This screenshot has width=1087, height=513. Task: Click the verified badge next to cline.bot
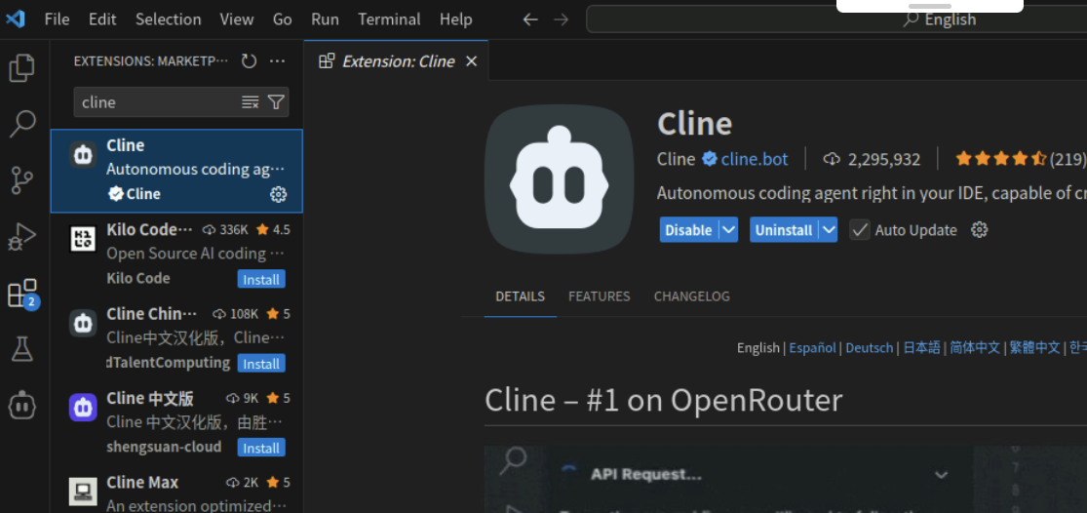[709, 159]
